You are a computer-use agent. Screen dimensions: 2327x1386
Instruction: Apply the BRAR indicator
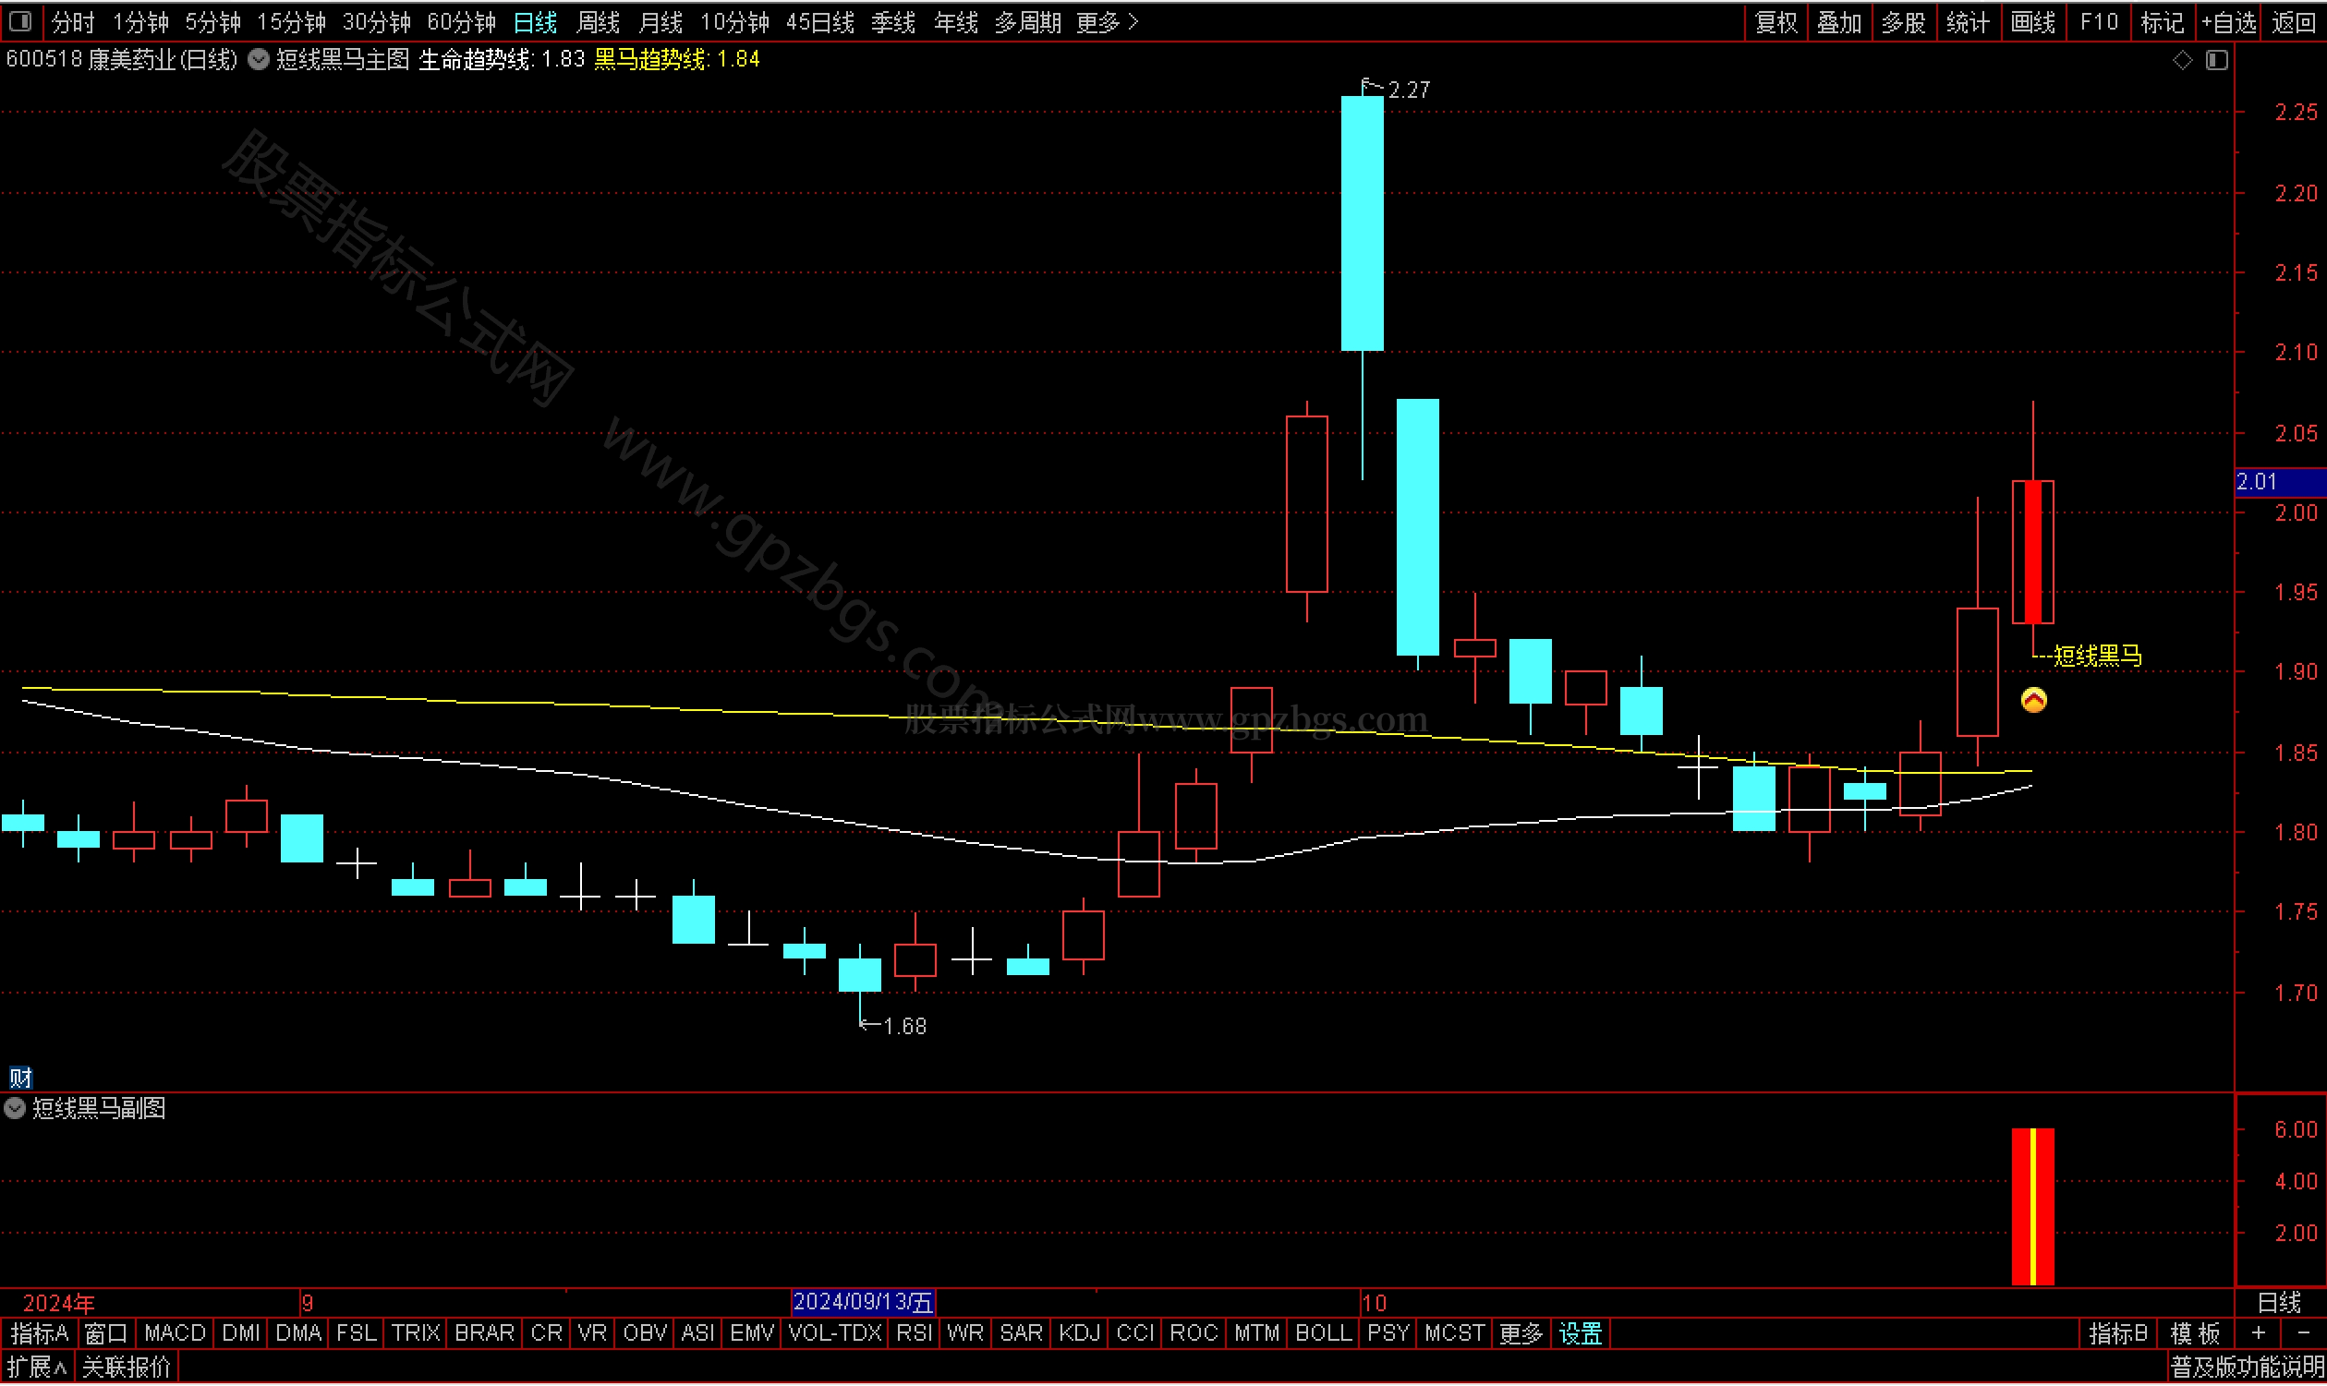click(484, 1333)
